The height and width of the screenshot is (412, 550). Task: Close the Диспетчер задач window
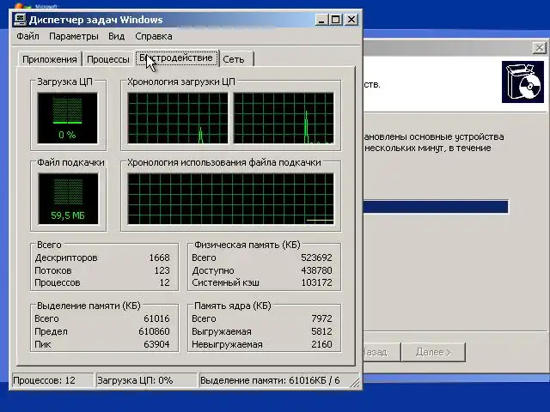coord(351,20)
